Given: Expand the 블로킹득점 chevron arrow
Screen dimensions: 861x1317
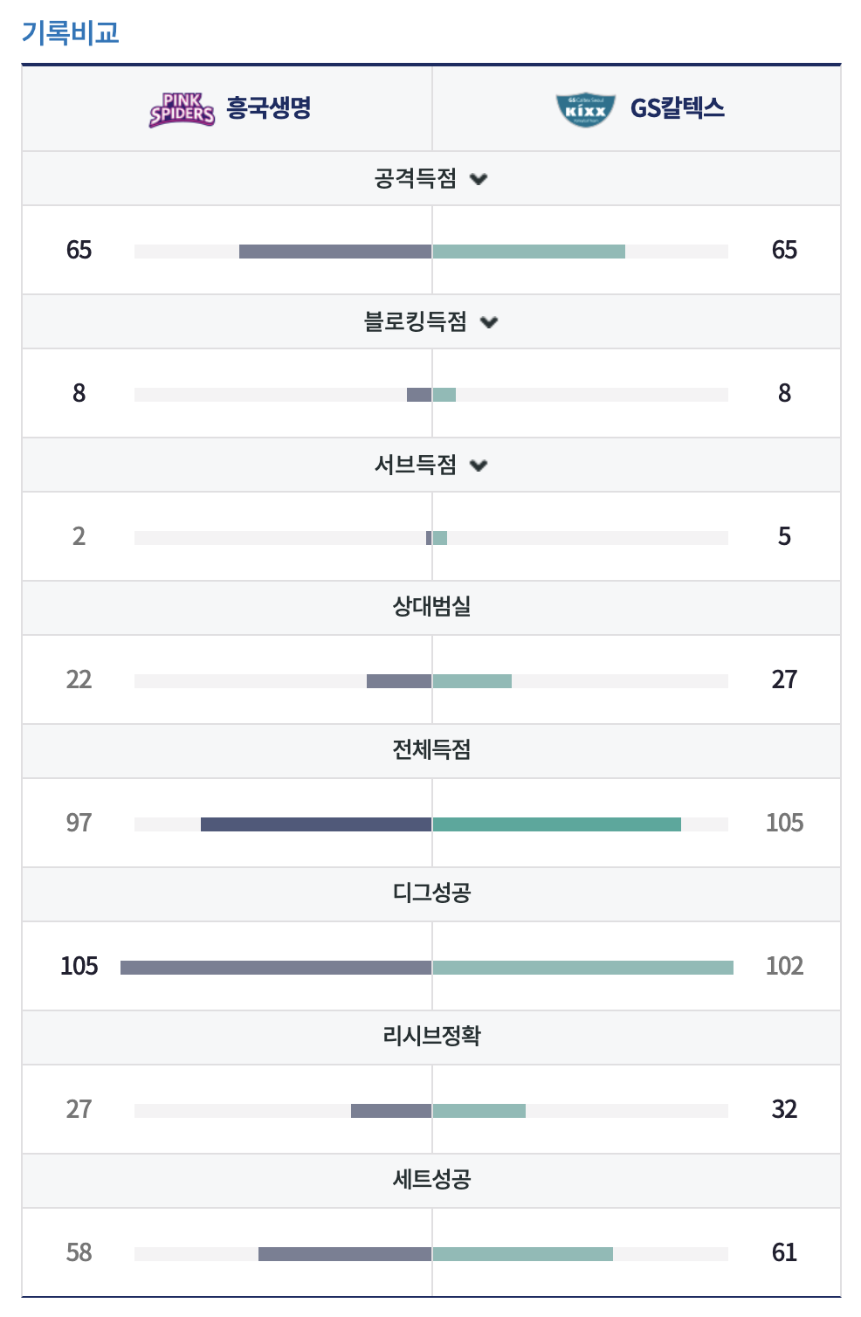Looking at the screenshot, I should click(x=489, y=322).
